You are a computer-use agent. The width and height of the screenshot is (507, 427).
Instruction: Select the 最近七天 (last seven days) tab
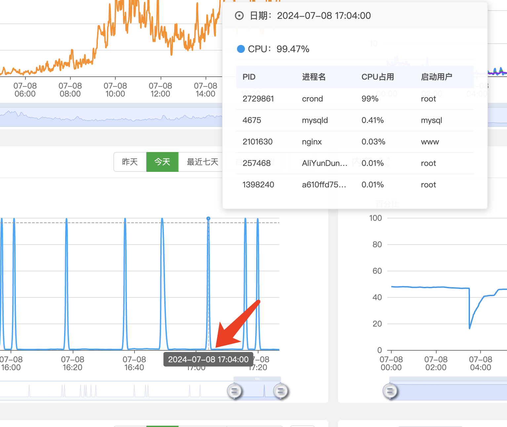pos(203,162)
